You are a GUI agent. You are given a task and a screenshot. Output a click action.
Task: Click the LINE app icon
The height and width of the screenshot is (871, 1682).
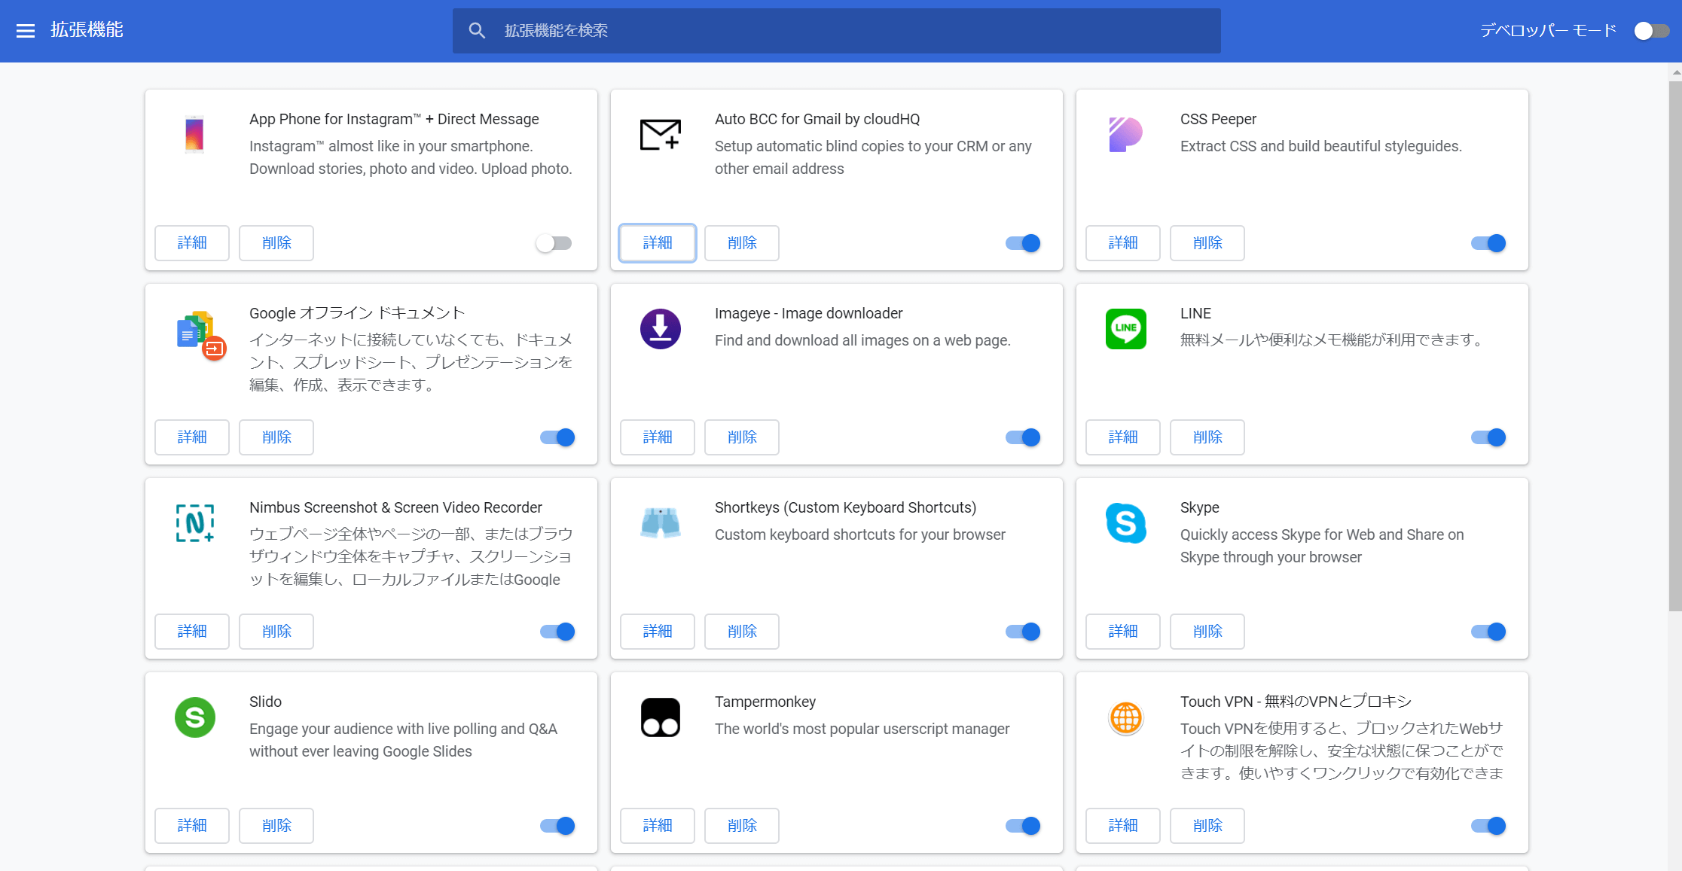[1126, 329]
